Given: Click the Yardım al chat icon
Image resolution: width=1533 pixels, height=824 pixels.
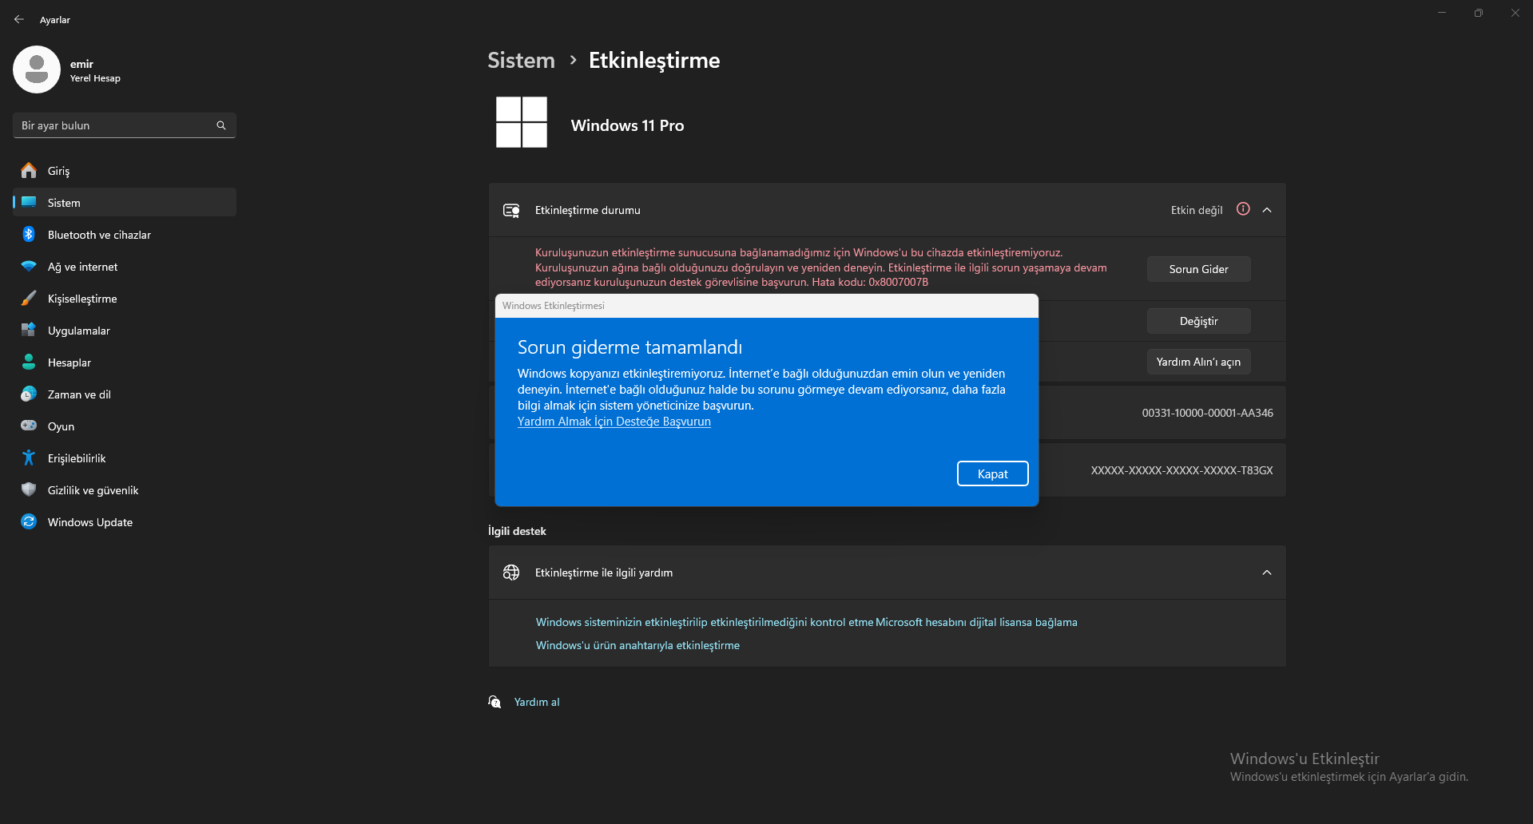Looking at the screenshot, I should click(x=495, y=702).
